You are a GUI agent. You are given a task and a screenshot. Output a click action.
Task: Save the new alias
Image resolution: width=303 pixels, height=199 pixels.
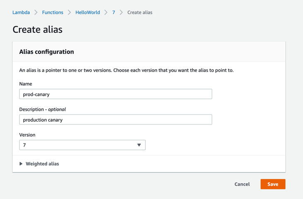(x=273, y=184)
